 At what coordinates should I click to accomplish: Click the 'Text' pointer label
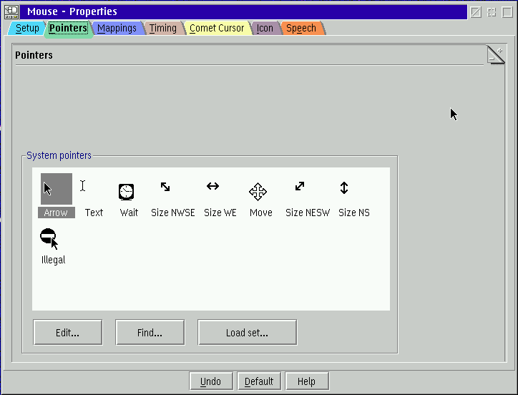point(94,213)
